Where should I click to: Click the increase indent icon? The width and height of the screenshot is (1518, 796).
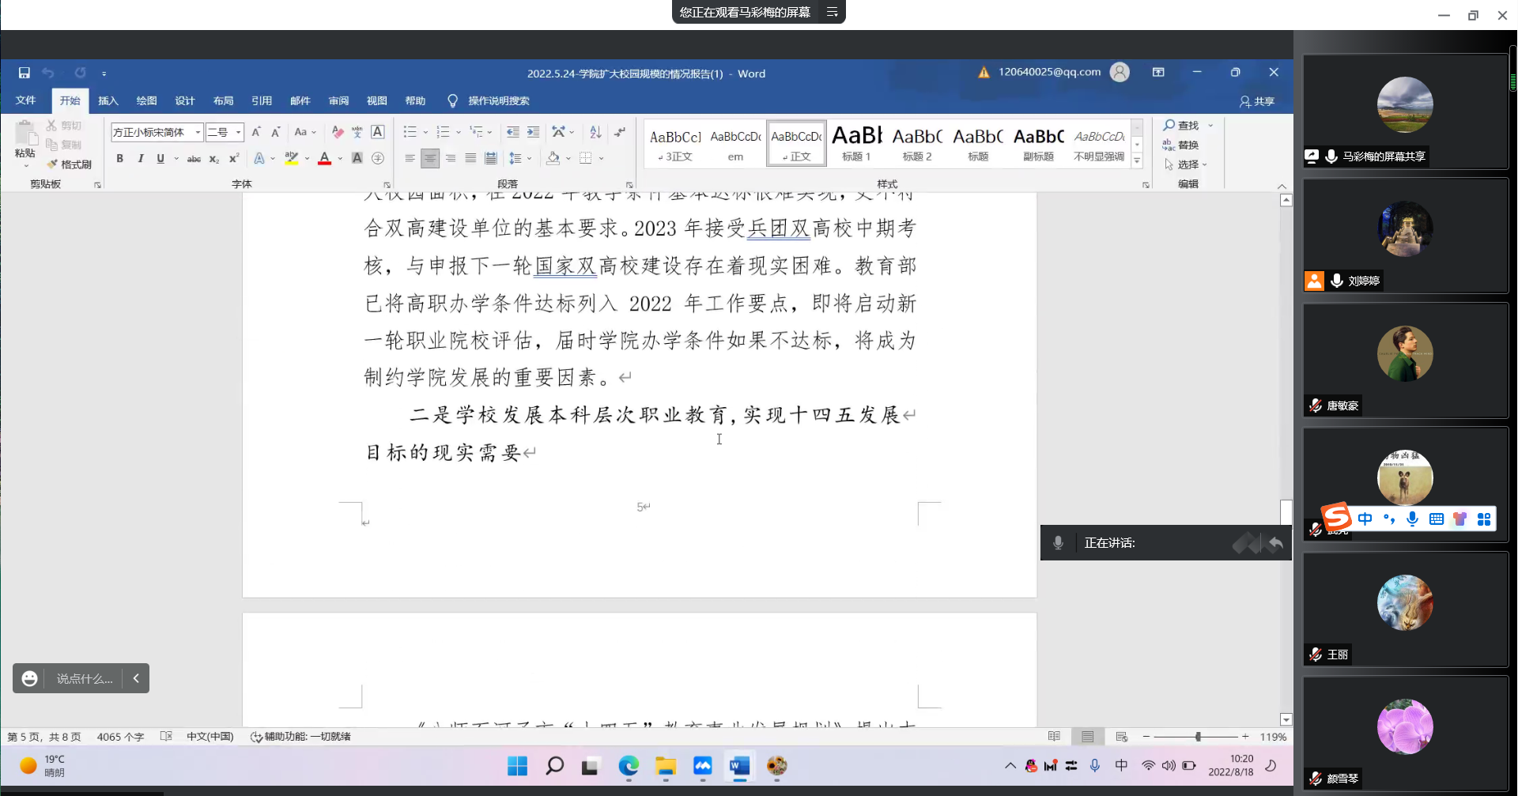(x=534, y=132)
